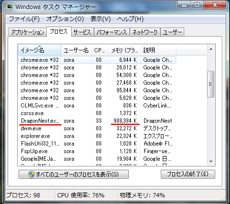Click the 32,272 K memory value
The image size is (230, 204).
point(126,128)
